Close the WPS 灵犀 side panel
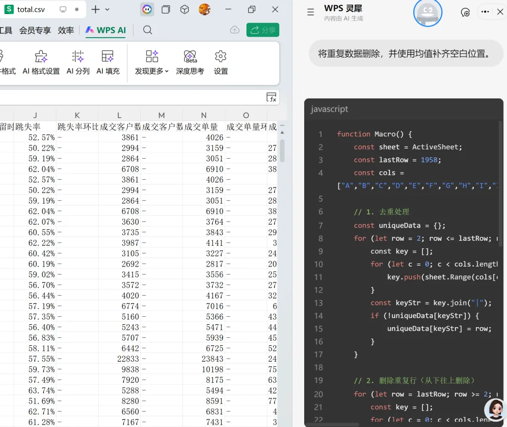The image size is (507, 427). tap(500, 12)
